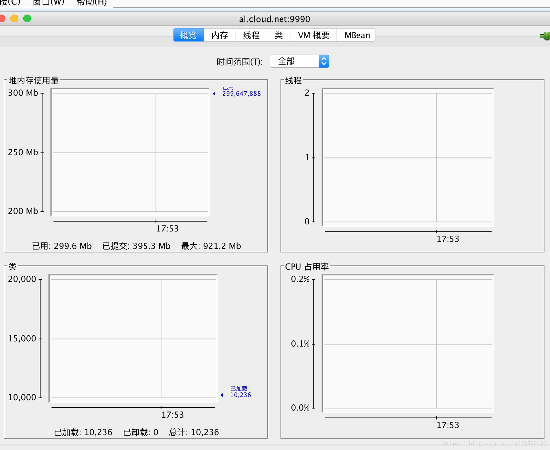Click the 已加载: 10,236 summary text
The width and height of the screenshot is (550, 450).
click(83, 432)
